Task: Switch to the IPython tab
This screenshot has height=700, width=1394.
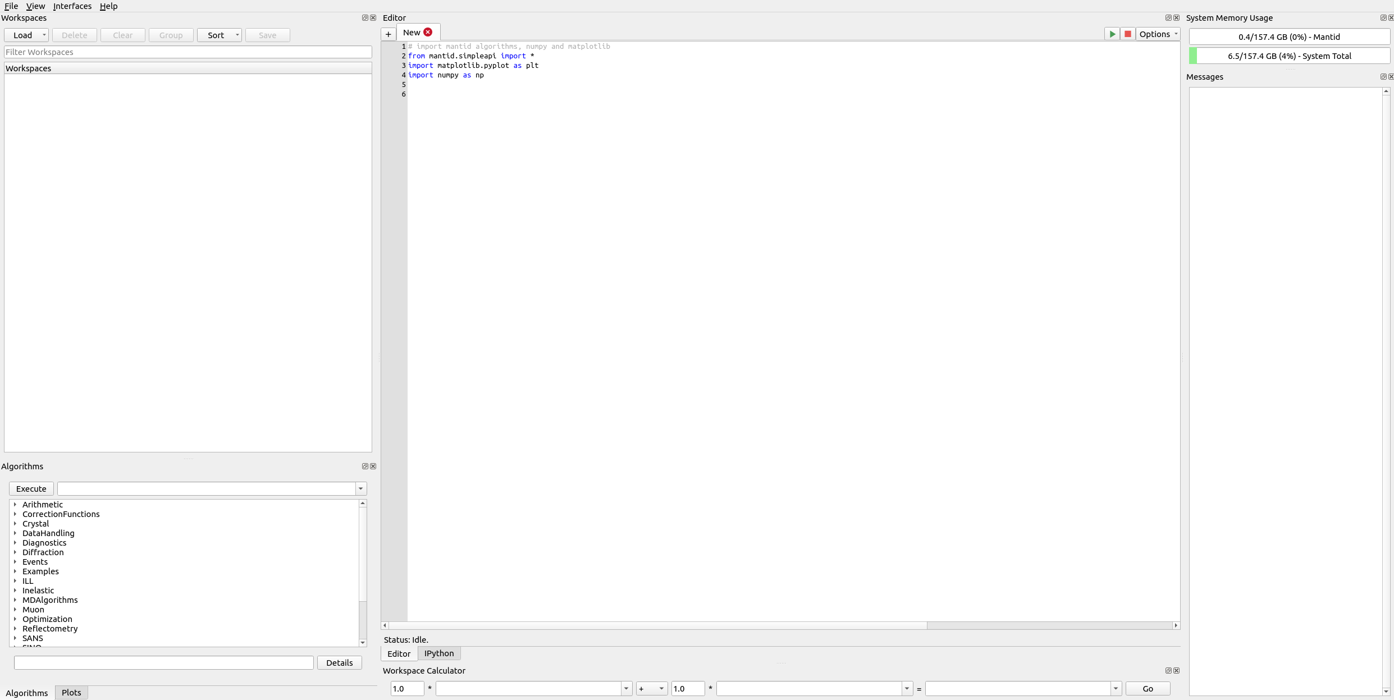Action: (x=439, y=653)
